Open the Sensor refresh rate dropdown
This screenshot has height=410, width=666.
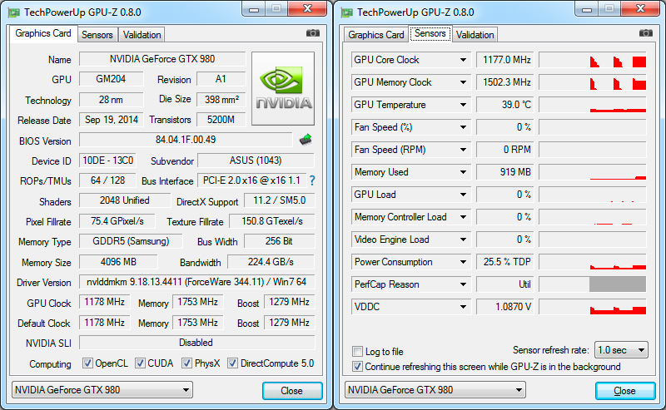click(x=621, y=350)
